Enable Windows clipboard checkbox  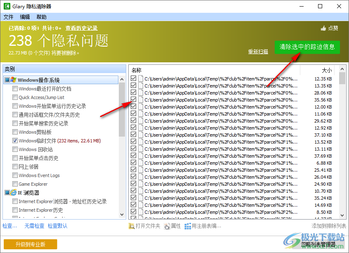pos(15,132)
